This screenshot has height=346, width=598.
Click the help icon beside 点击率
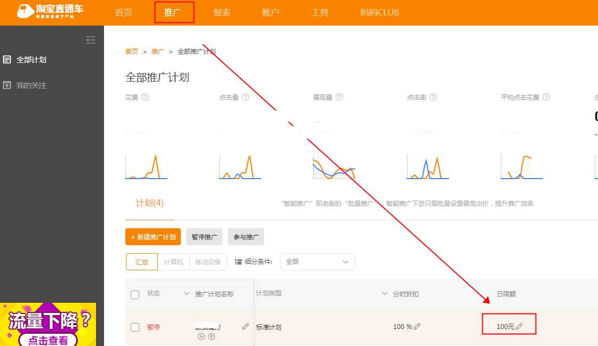[x=433, y=98]
